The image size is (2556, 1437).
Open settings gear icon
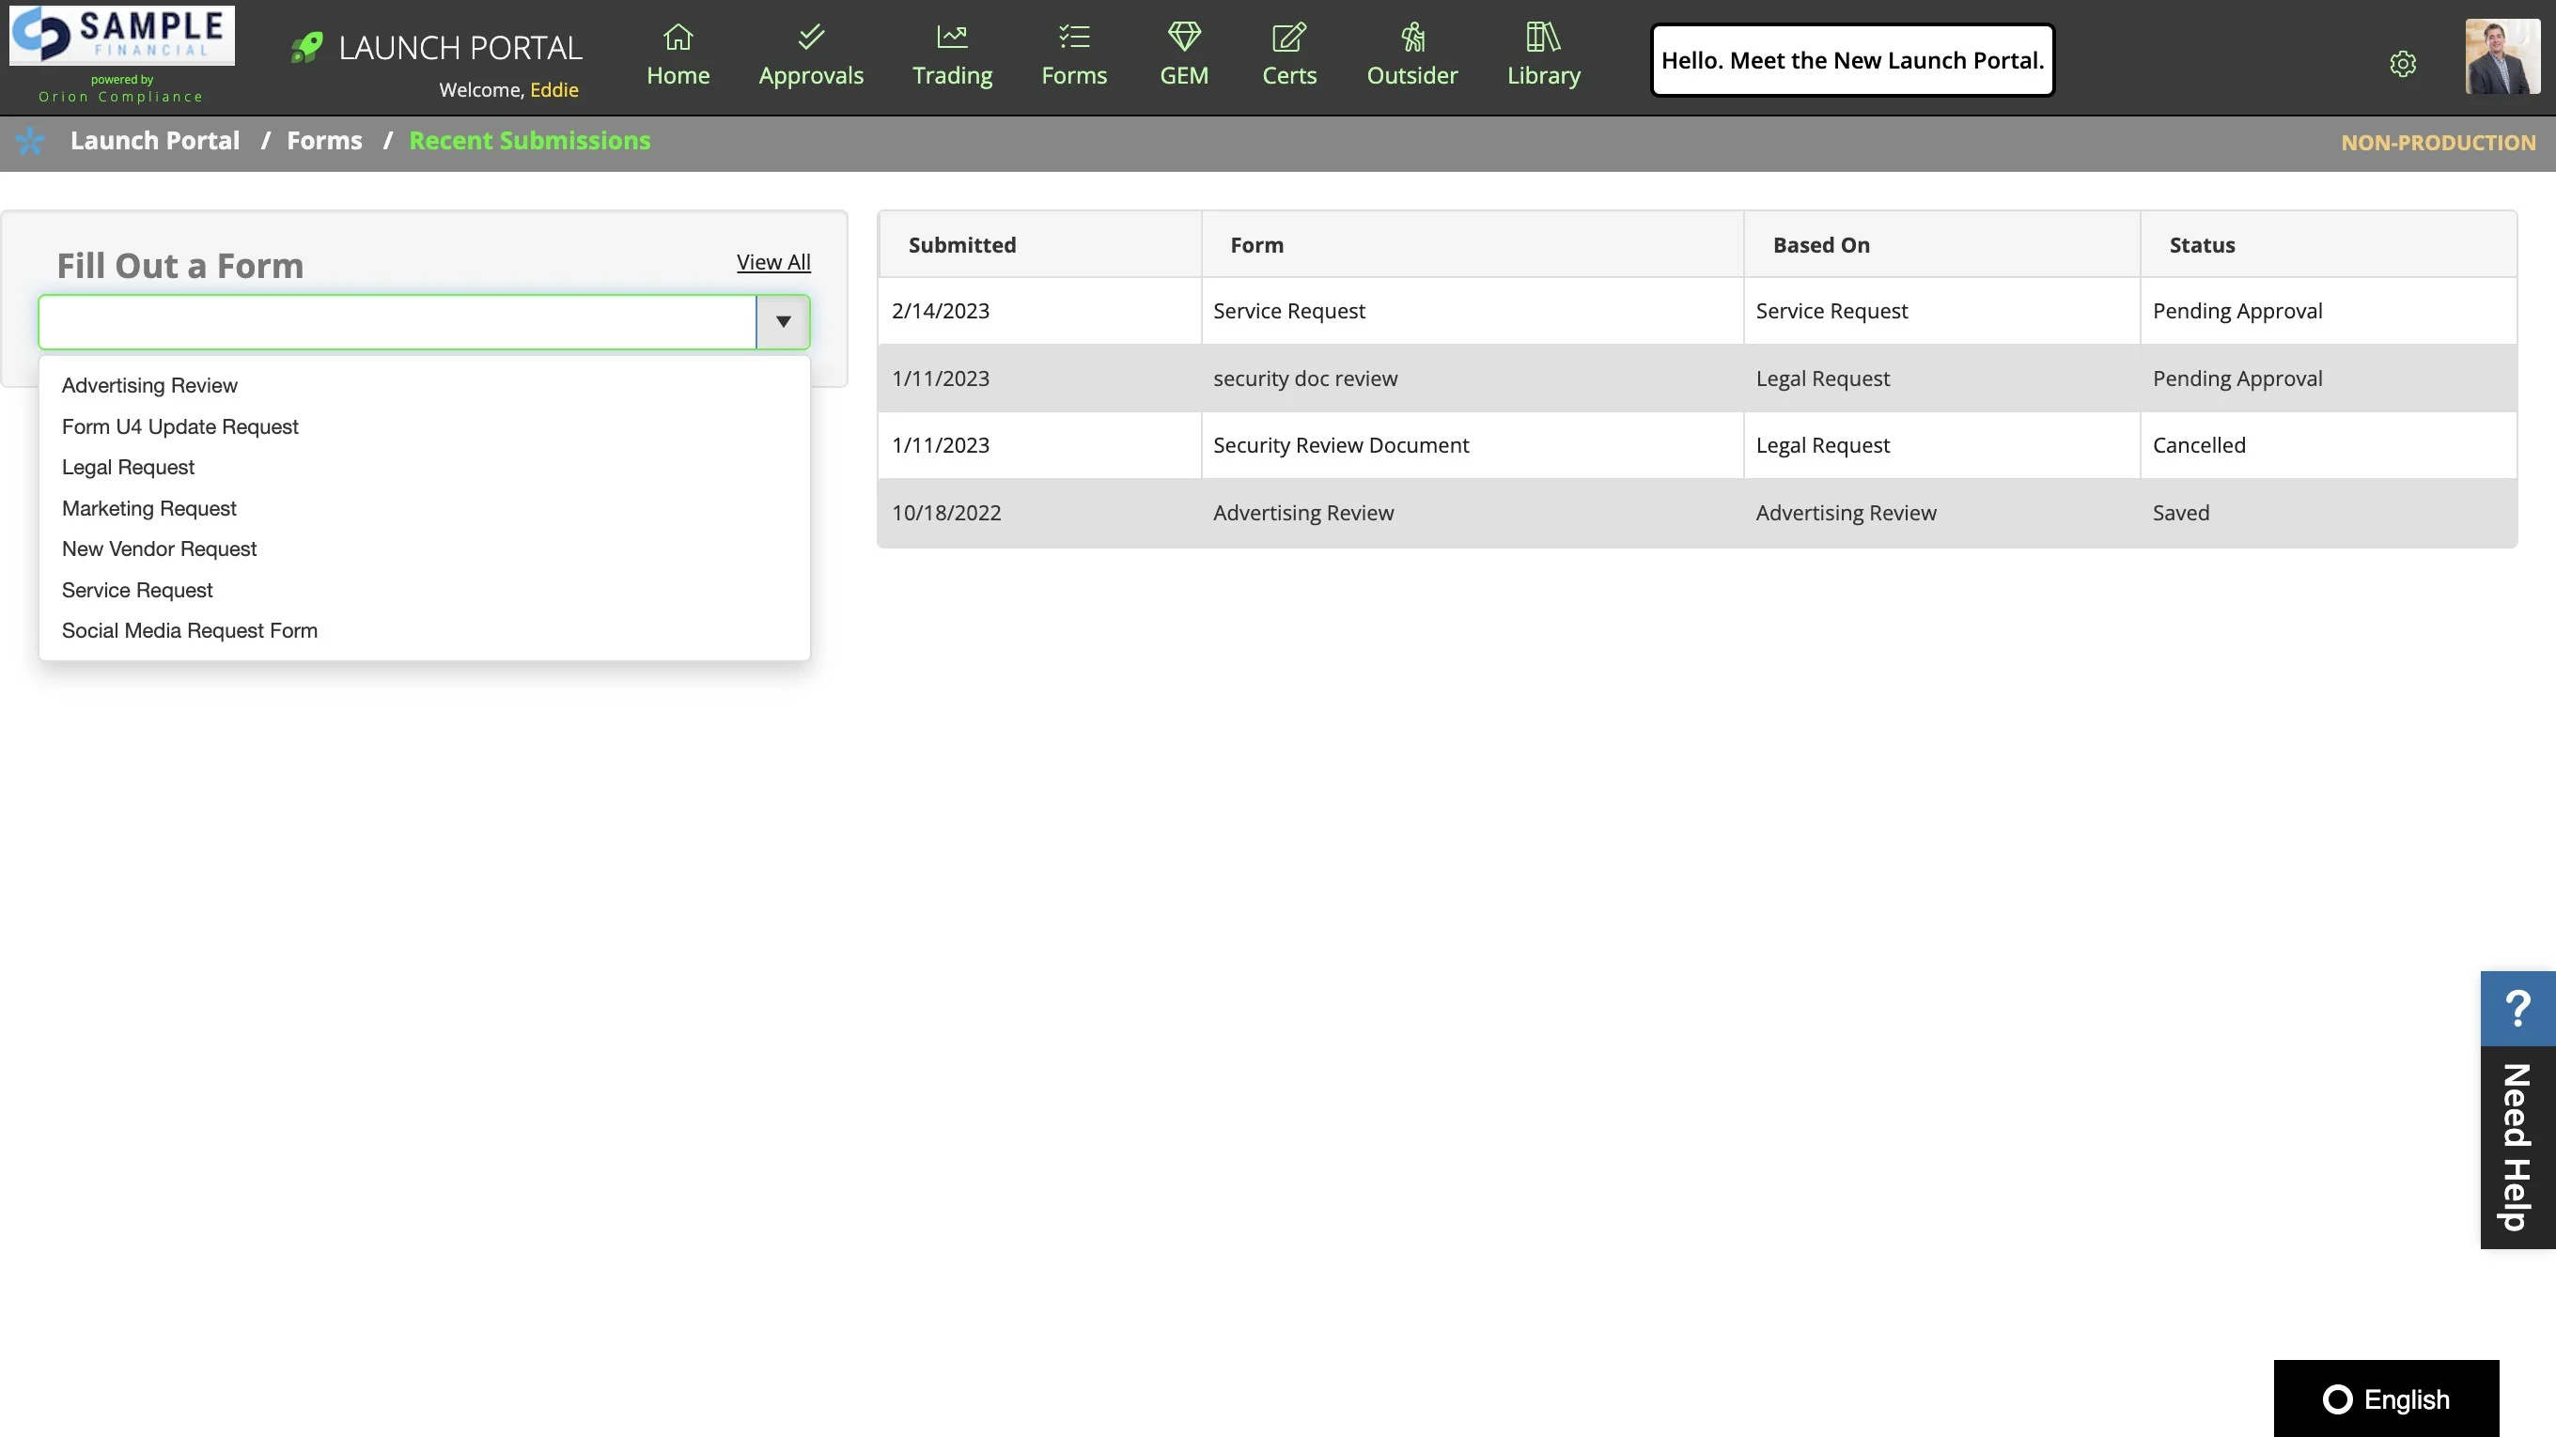[x=2402, y=64]
